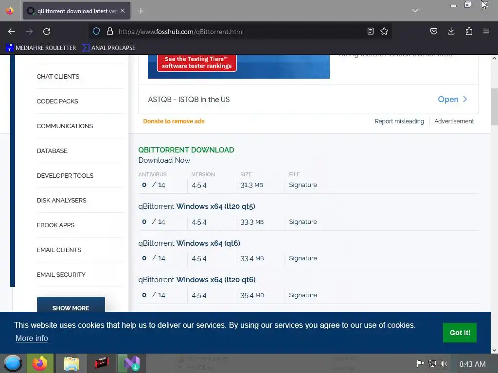This screenshot has width=498, height=373.
Task: Download qBittorrent Windows x64 (lt20 qt5)
Action: [x=196, y=206]
